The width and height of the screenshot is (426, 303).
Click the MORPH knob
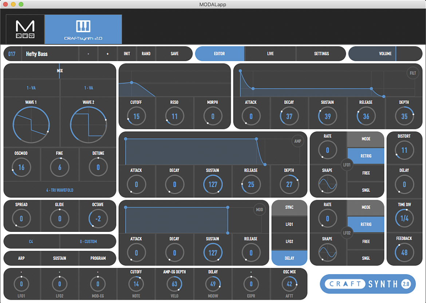(213, 116)
